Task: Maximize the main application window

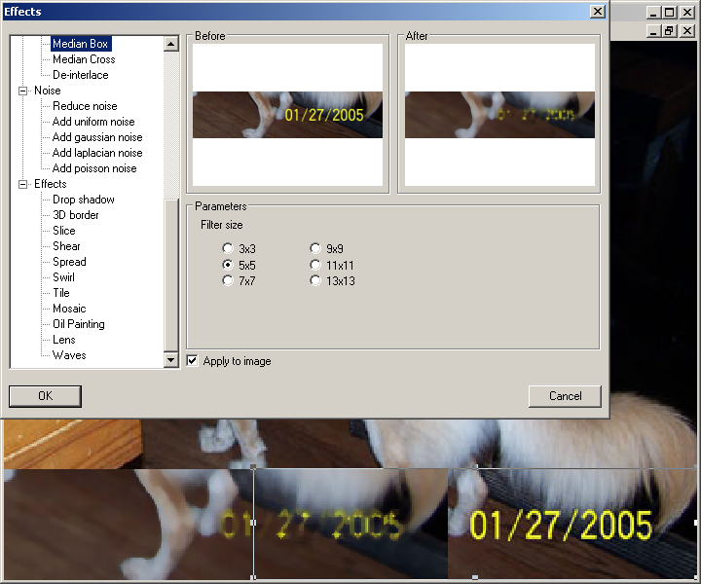Action: (x=669, y=13)
